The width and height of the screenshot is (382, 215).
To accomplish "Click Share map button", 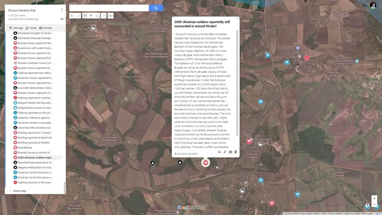I will click(31, 28).
